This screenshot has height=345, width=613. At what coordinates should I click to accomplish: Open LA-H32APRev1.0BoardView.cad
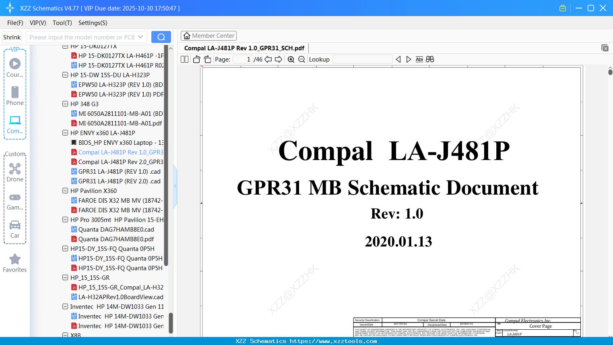[x=118, y=297]
